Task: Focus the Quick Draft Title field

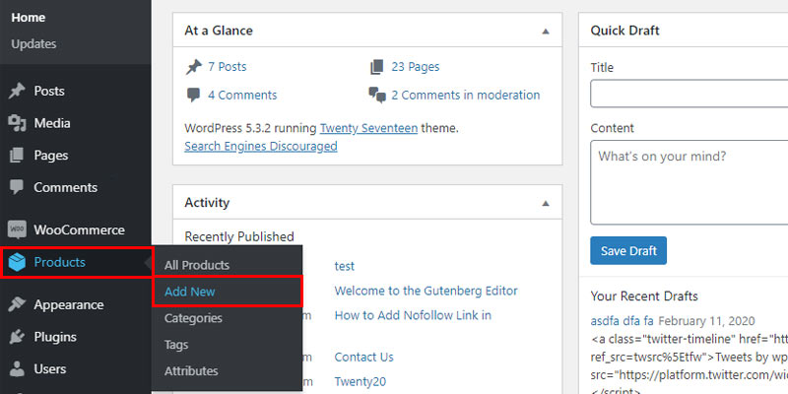Action: pos(689,94)
